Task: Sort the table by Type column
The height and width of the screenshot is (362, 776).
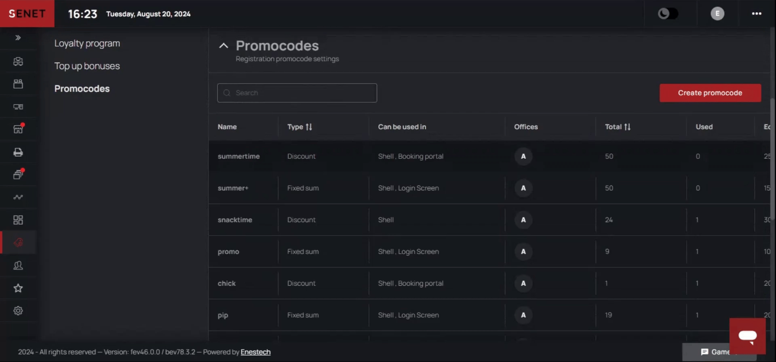Action: click(x=309, y=127)
